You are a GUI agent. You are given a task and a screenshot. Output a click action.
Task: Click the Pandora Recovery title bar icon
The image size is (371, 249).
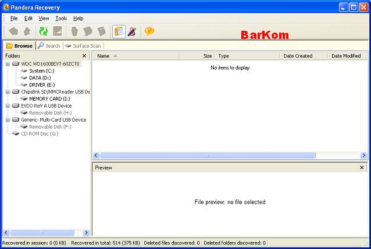click(6, 8)
